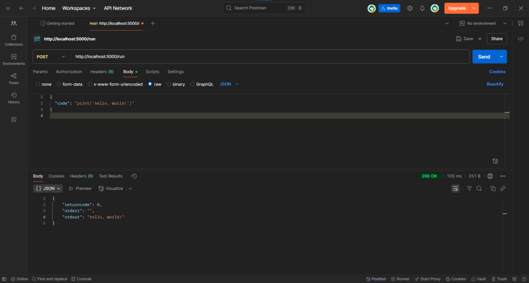Add a new request tab with plus
This screenshot has height=283, width=529.
click(153, 23)
